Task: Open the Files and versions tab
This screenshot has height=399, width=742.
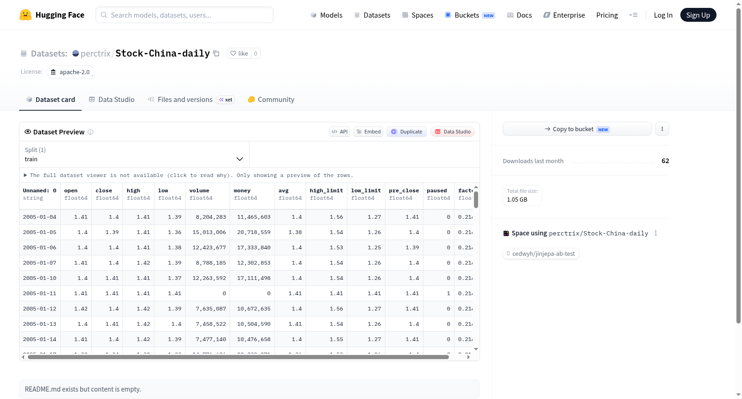Action: point(191,100)
